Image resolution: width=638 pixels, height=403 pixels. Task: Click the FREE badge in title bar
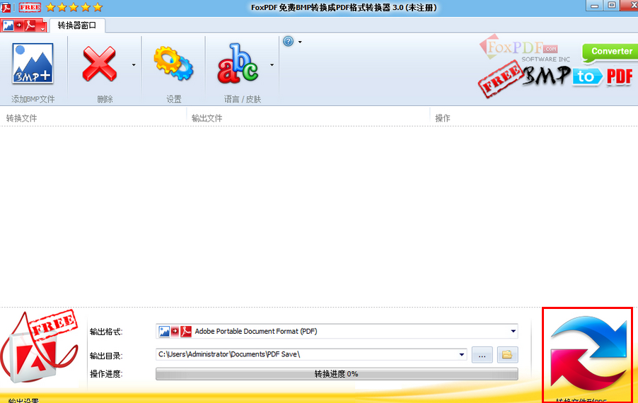point(30,7)
